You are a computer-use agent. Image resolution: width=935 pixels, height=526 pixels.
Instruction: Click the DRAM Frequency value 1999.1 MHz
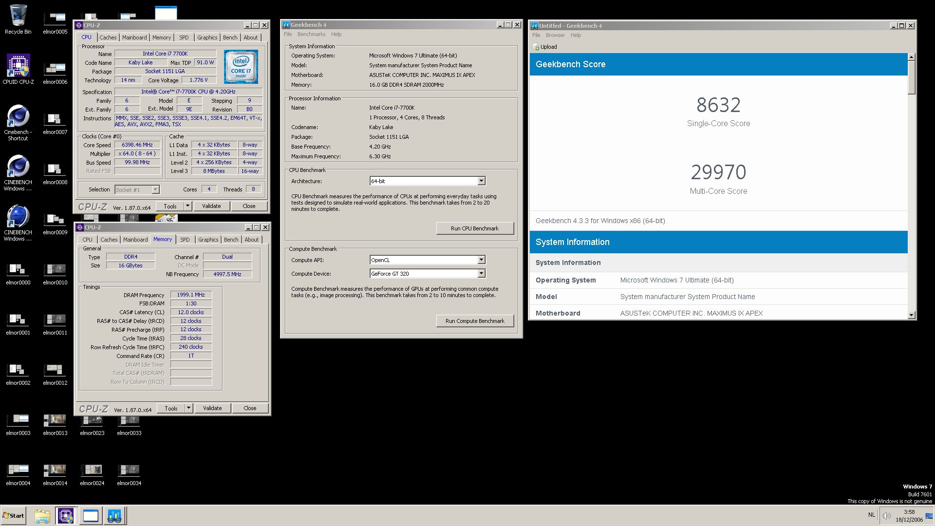point(191,295)
